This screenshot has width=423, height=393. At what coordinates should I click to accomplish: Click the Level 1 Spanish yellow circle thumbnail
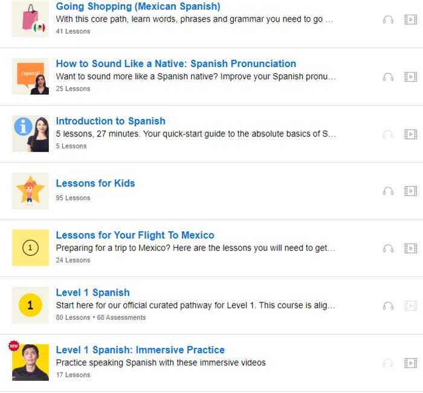pos(30,305)
